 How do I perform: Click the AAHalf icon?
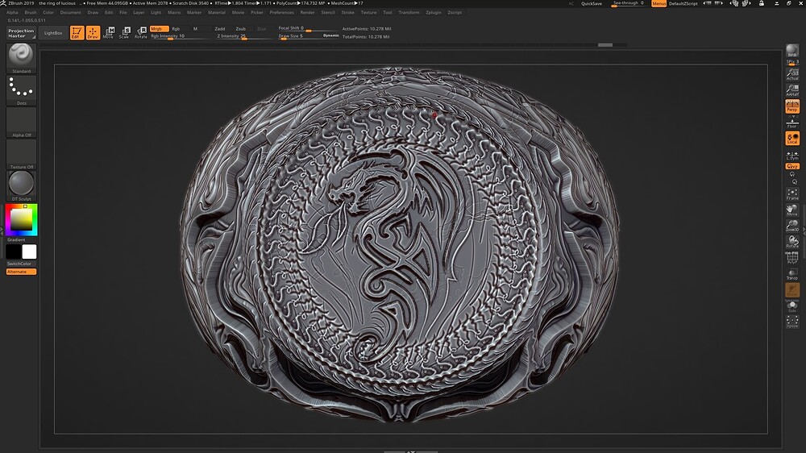tap(792, 90)
